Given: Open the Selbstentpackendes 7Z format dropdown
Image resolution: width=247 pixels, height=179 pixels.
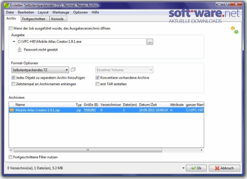Looking at the screenshot, I should tap(40, 70).
